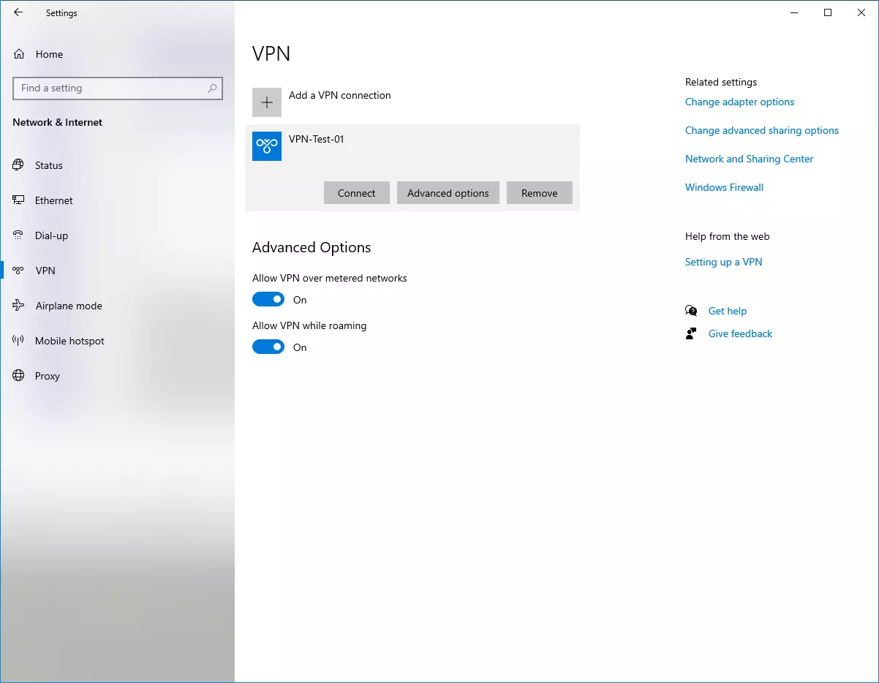Click the Related settings label

[x=721, y=82]
